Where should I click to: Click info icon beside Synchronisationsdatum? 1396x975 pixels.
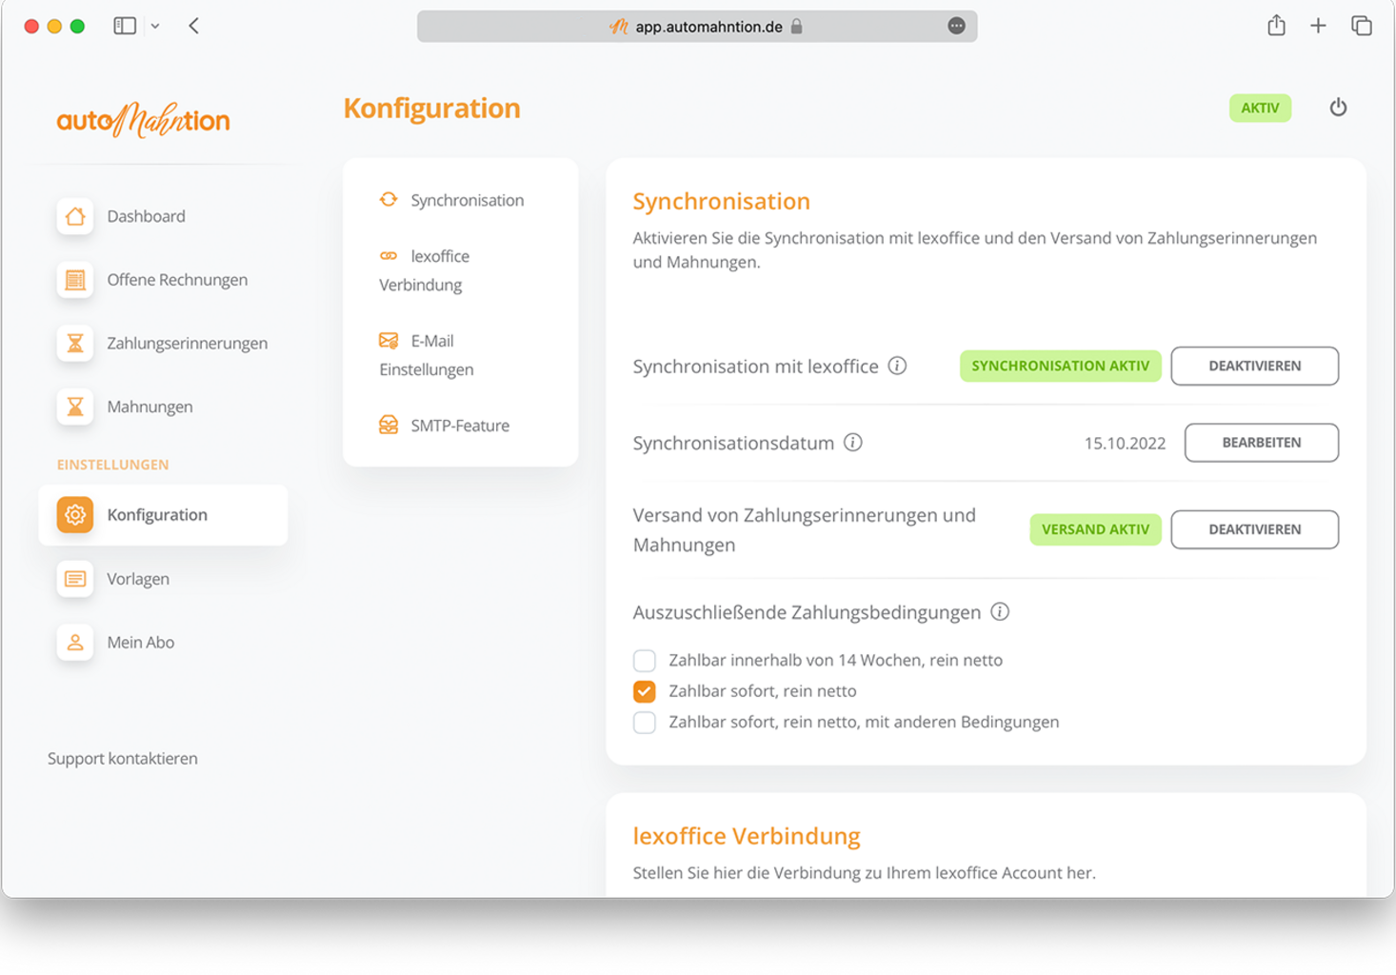853,443
